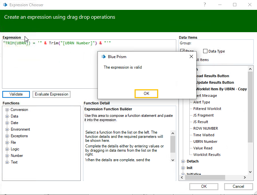Expand the Date functions category
Viewport: 257px width, 195px height.
click(x=7, y=123)
